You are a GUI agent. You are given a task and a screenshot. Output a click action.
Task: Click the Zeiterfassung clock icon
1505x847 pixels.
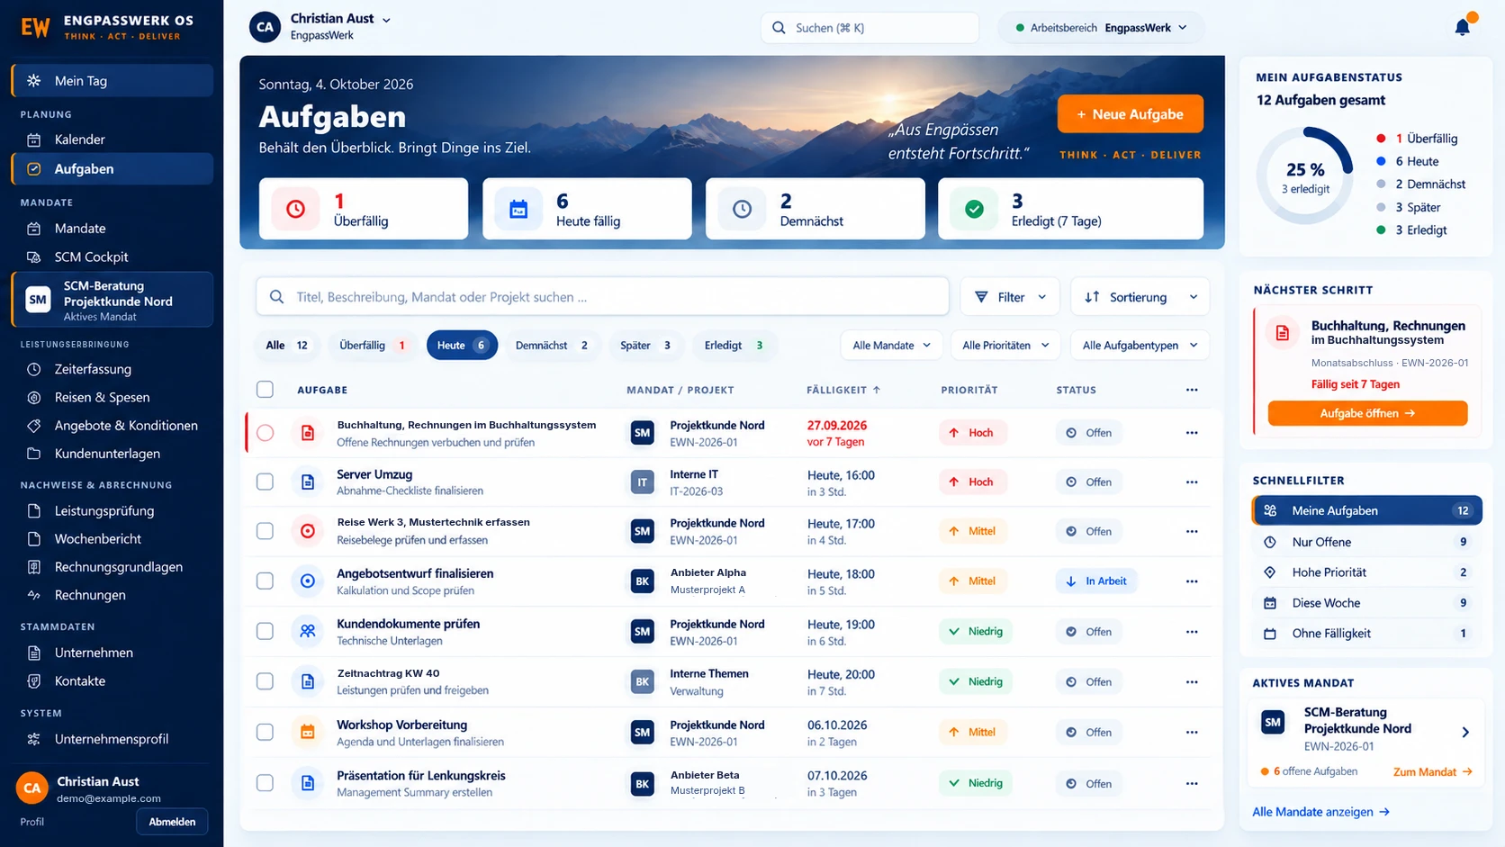[34, 369]
